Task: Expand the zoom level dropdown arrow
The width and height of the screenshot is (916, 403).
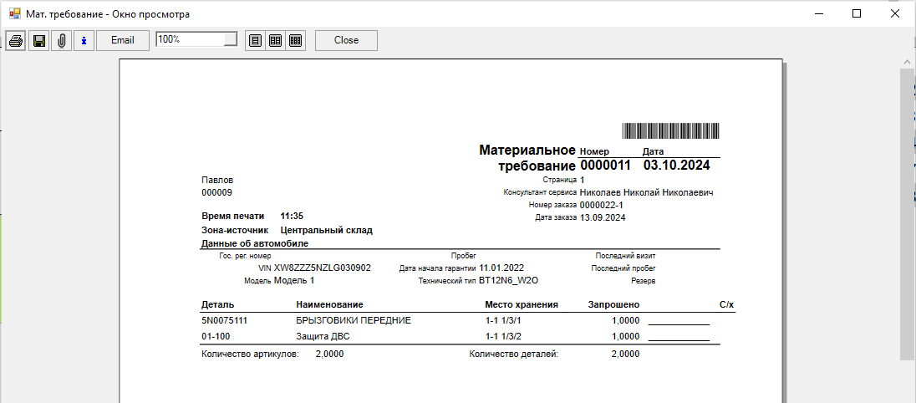Action: click(232, 39)
